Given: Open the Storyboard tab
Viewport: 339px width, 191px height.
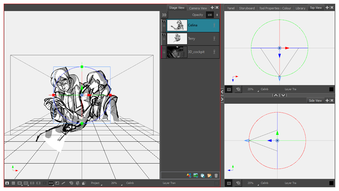Looking at the screenshot, I should point(246,8).
